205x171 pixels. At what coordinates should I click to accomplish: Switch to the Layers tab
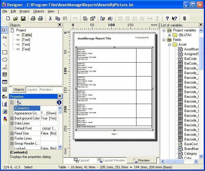(32, 90)
